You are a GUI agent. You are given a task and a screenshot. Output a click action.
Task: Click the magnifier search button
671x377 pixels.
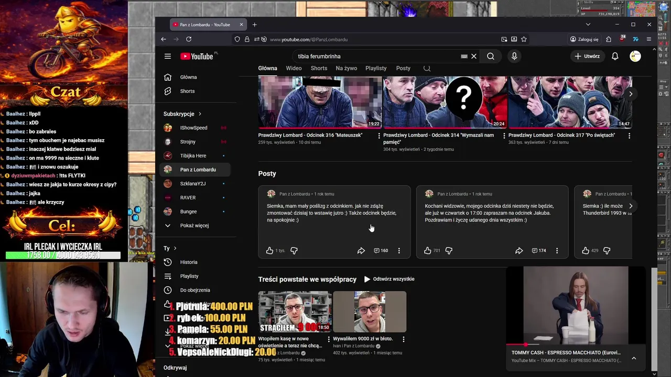[x=491, y=56]
